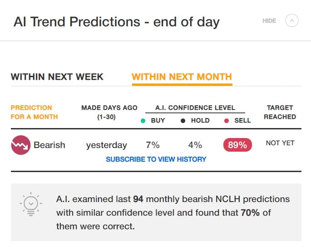Viewport: 311px width, 252px height.
Task: Click the Target Reached column header
Action: [x=280, y=112]
